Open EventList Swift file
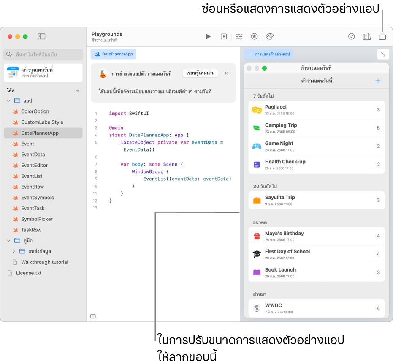Image resolution: width=393 pixels, height=364 pixels. click(x=43, y=176)
